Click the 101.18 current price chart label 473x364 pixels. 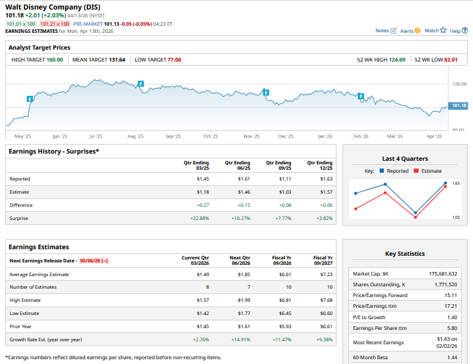458,106
